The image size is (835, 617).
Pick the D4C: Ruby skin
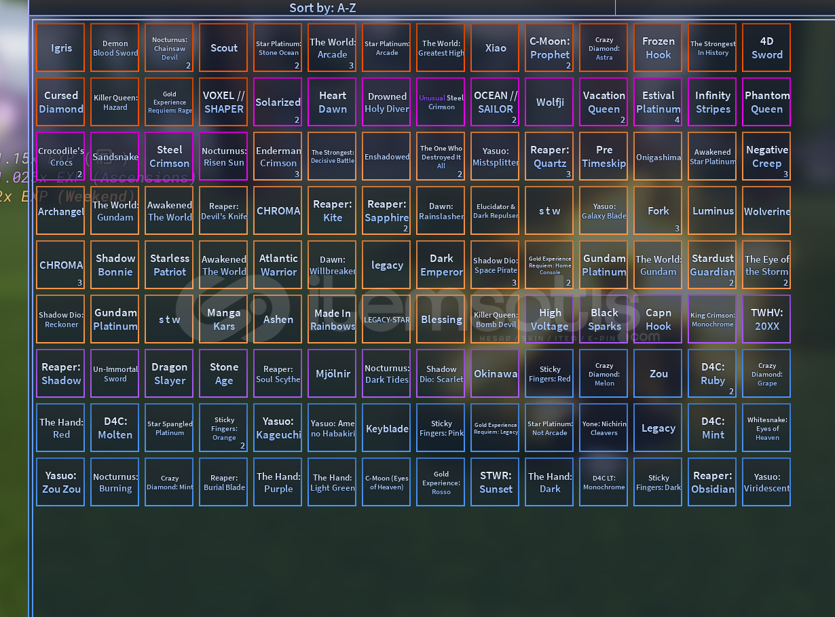point(713,374)
